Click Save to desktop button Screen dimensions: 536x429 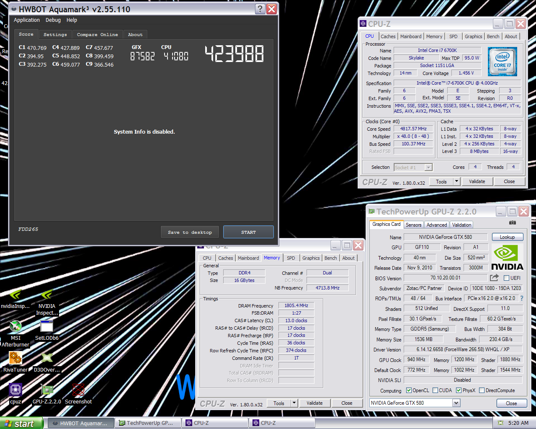pos(190,232)
